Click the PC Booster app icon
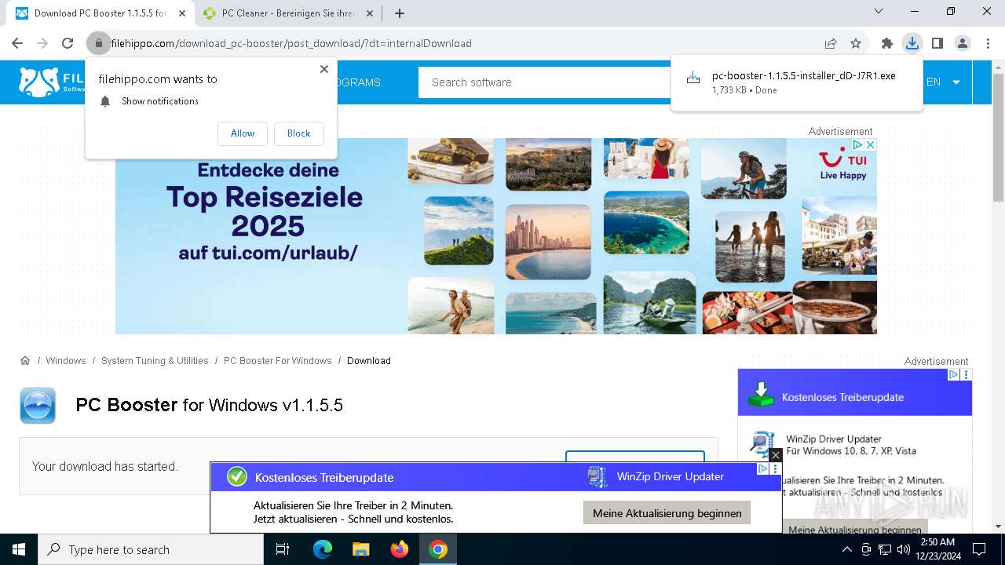Screen dimensions: 1005x565 [x=38, y=405]
